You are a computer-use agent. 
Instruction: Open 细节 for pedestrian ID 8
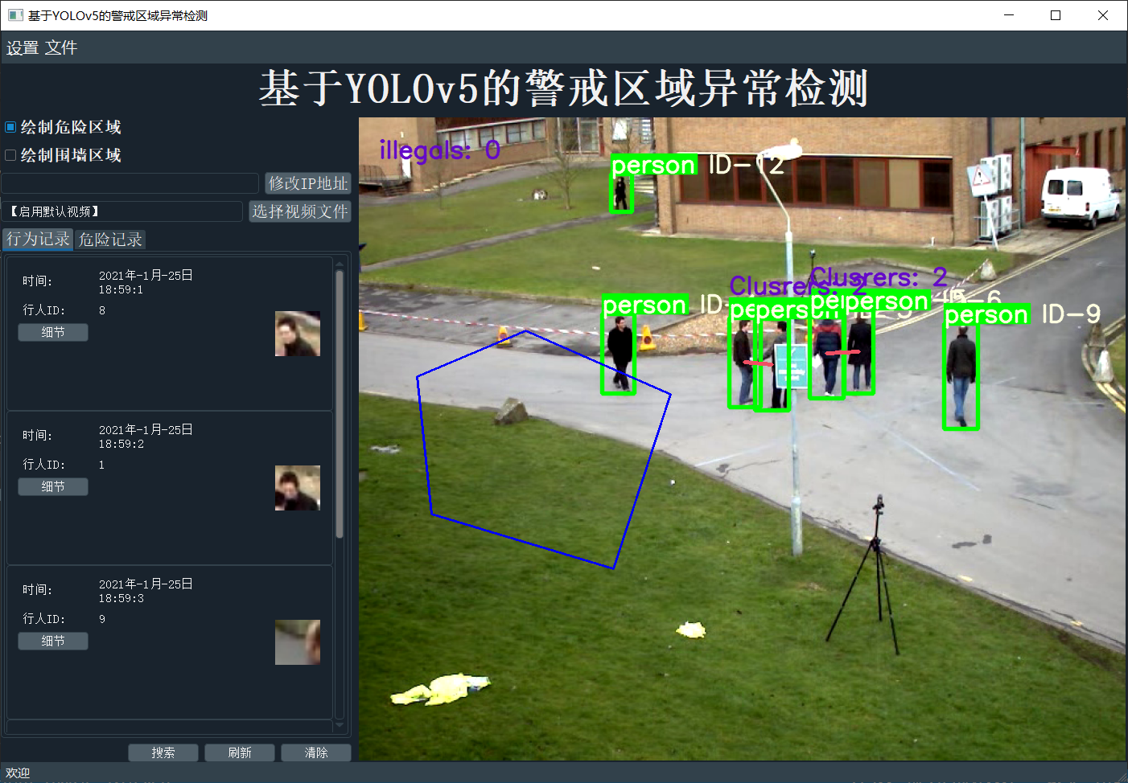click(53, 332)
